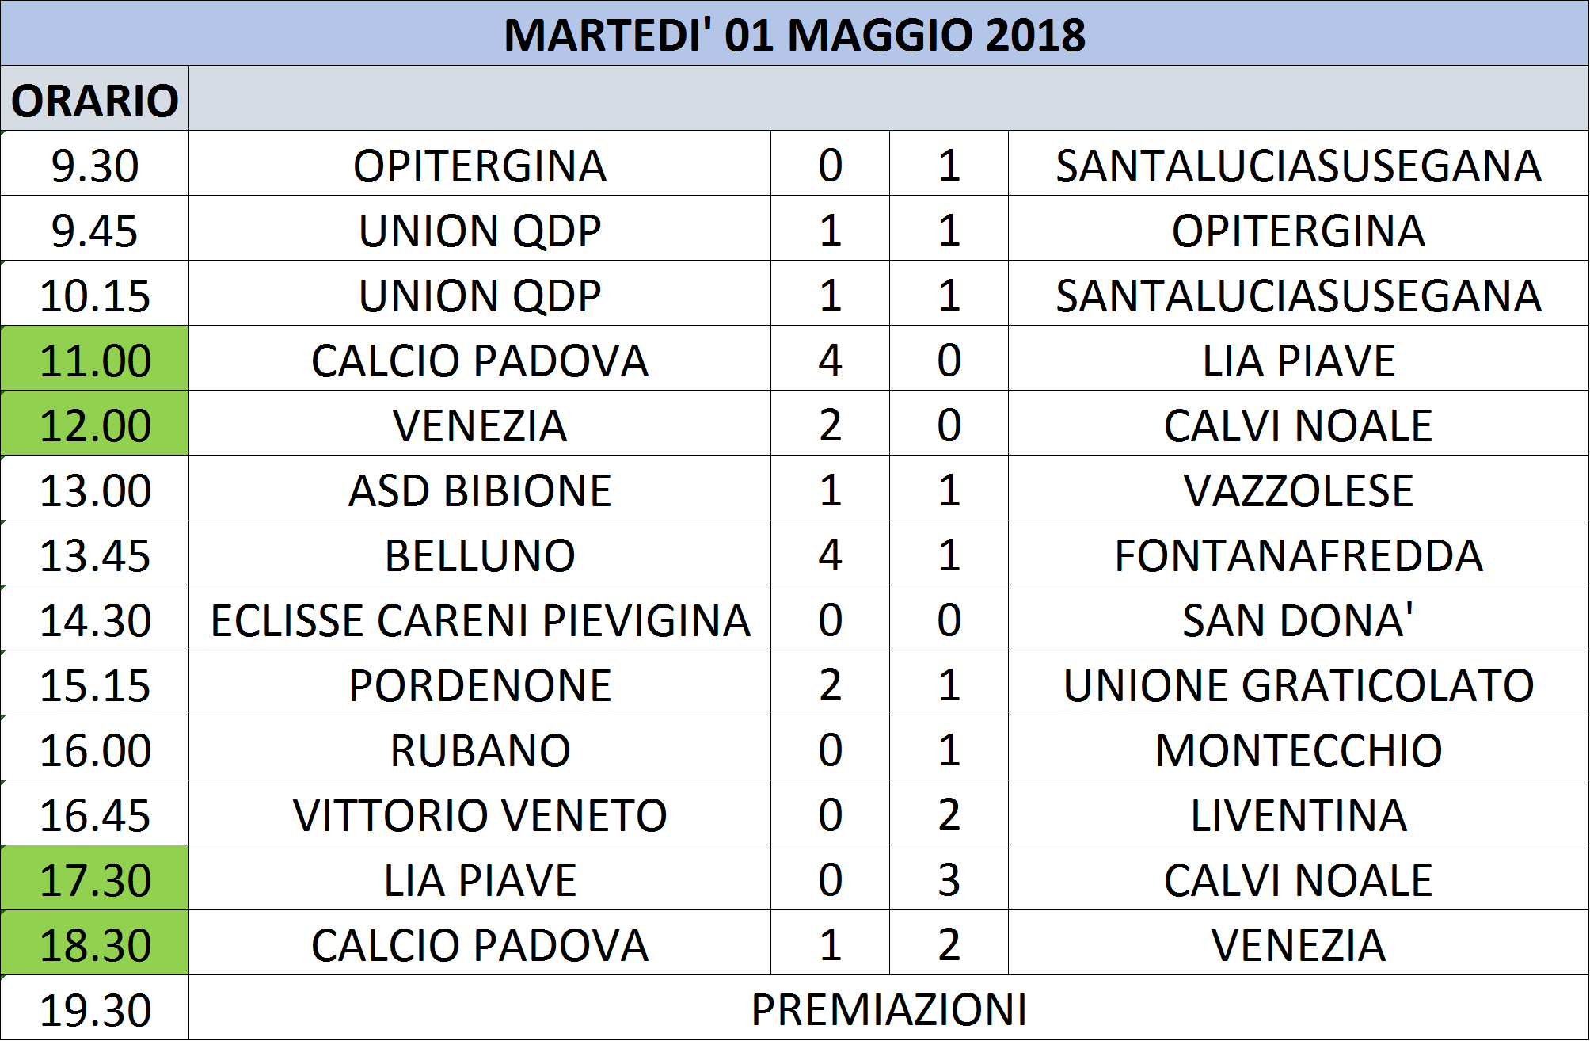1590x1041 pixels.
Task: Select the ECLISSE CARENI PIEVIGINA cell
Action: point(480,618)
